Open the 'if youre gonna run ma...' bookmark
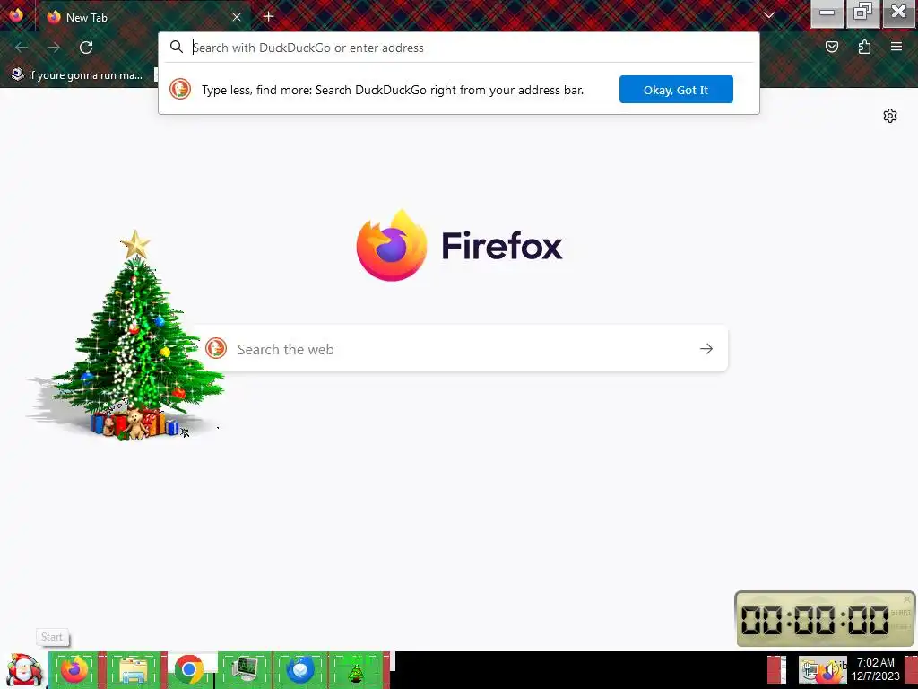Screen dimensions: 918x689 (78, 75)
